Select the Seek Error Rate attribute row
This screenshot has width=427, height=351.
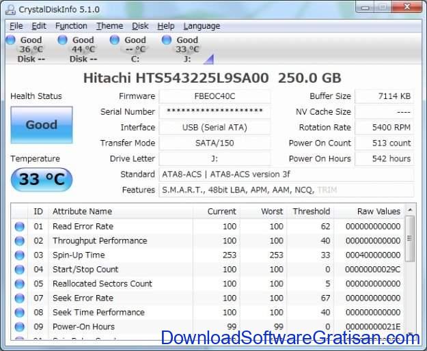pyautogui.click(x=208, y=298)
